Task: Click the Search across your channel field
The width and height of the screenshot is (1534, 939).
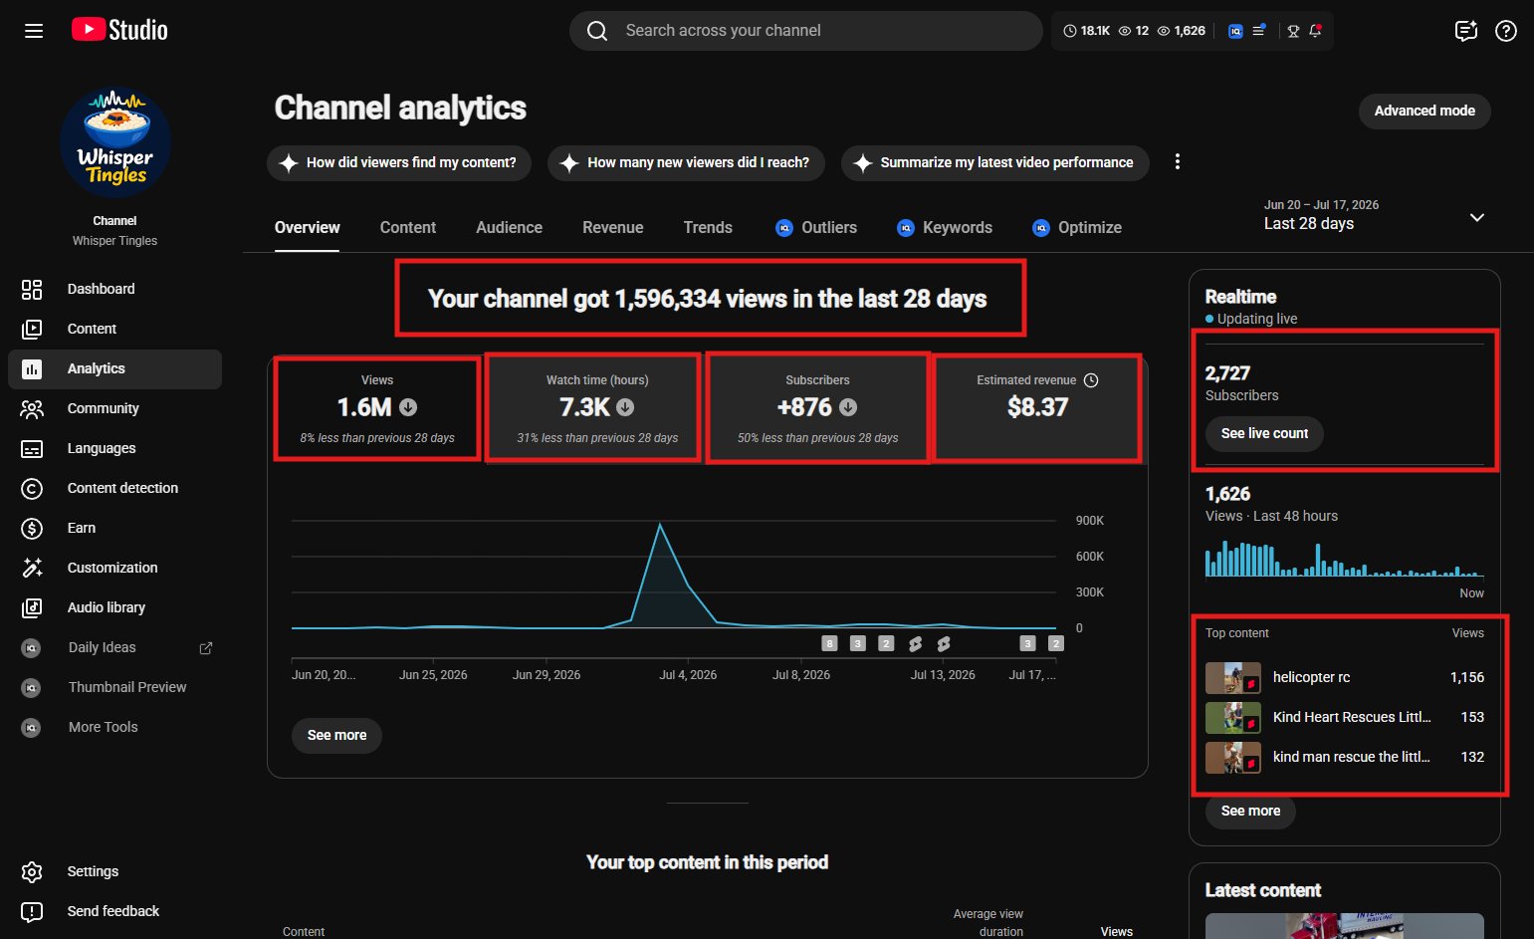Action: [x=806, y=31]
